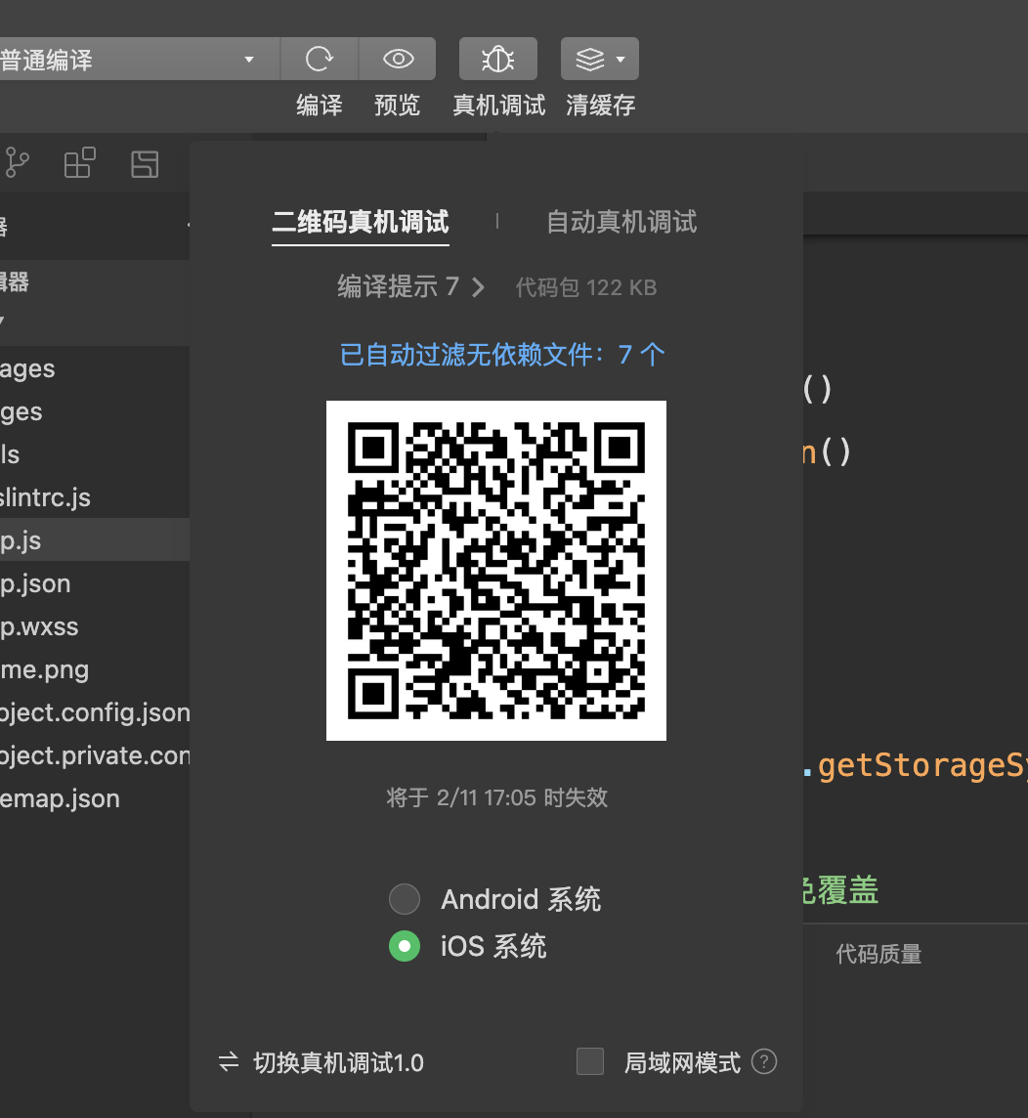Open clear cache dropdown arrow
The image size is (1028, 1118).
[621, 60]
